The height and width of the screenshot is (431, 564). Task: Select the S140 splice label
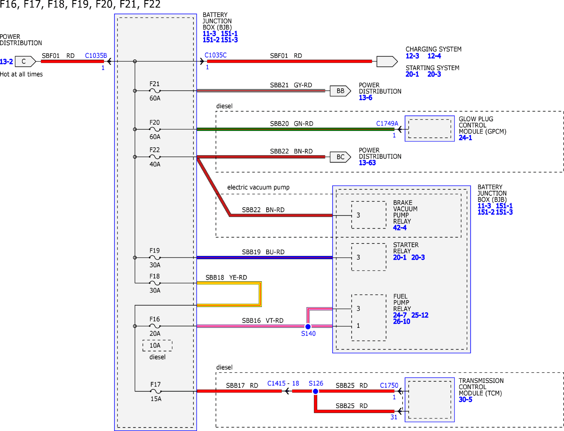pyautogui.click(x=308, y=334)
